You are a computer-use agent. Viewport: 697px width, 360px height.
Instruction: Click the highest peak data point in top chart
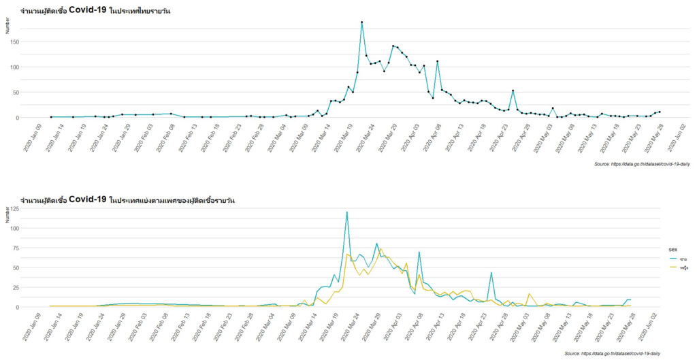[x=361, y=22]
